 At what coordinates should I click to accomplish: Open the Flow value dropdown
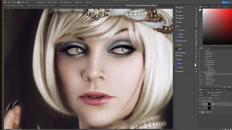(57, 3)
